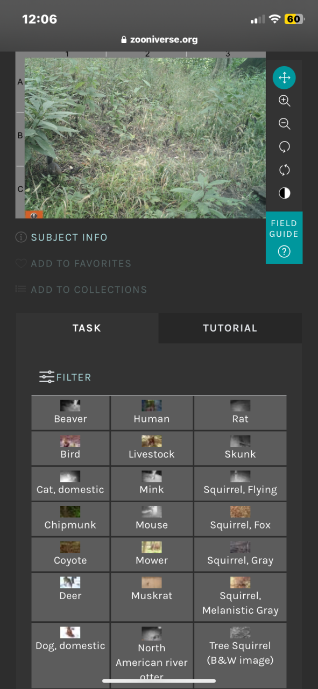Open the Field Guide panel
The image size is (318, 689).
click(x=284, y=237)
